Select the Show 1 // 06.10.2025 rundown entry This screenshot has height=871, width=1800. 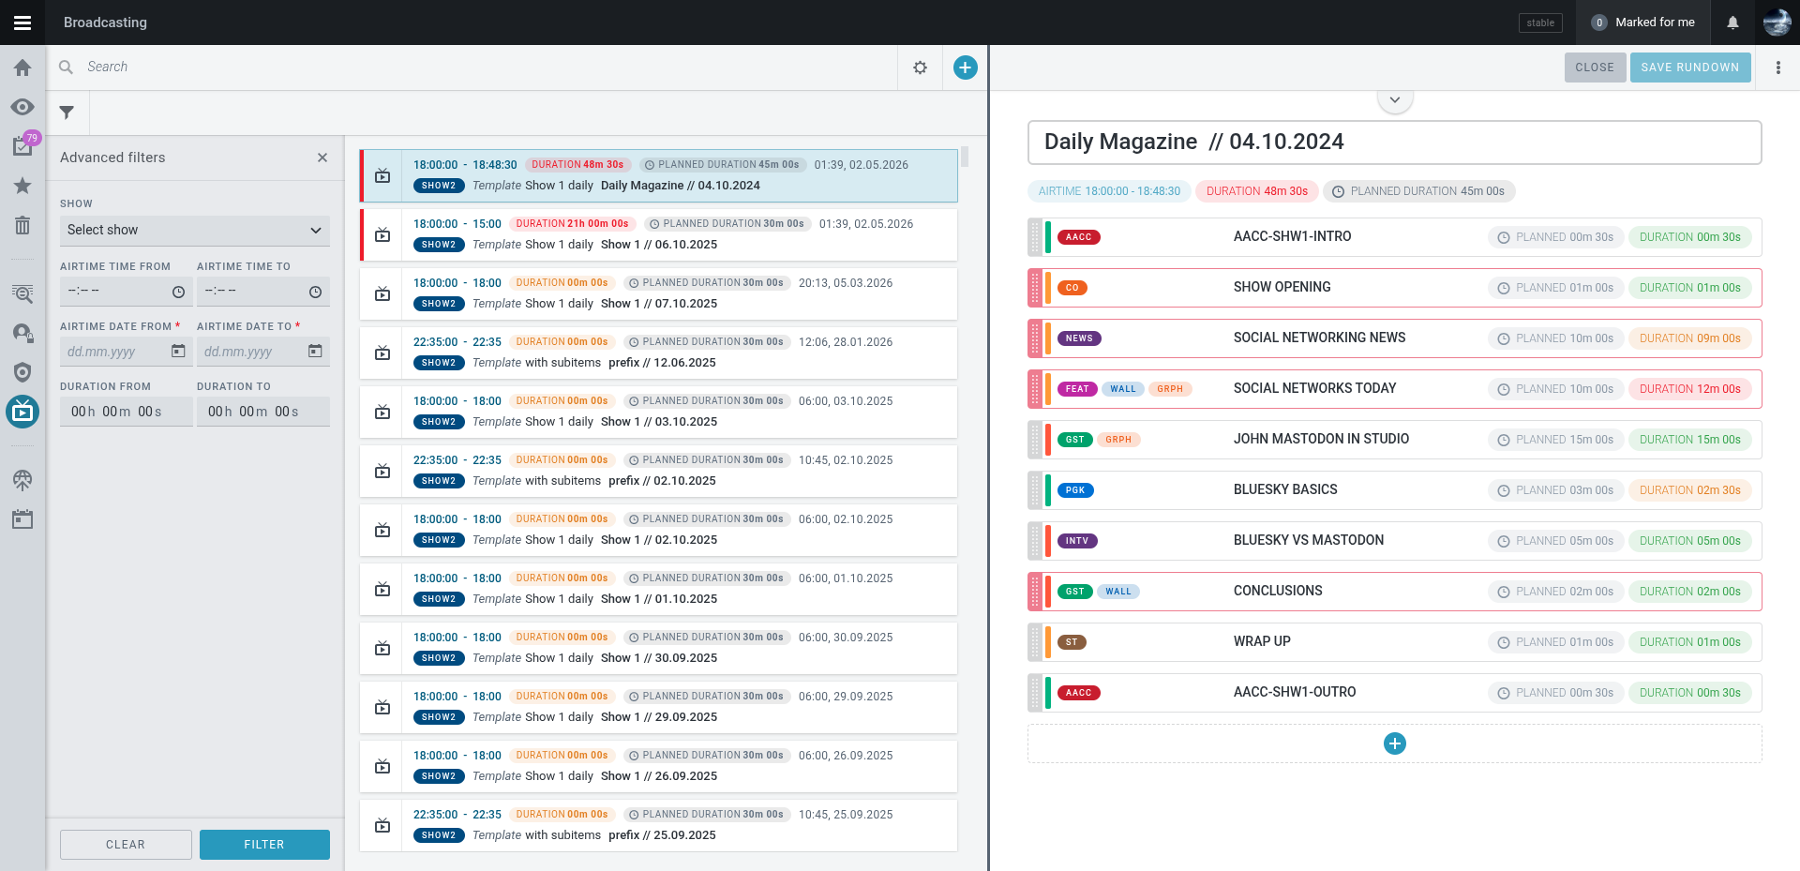click(x=659, y=234)
